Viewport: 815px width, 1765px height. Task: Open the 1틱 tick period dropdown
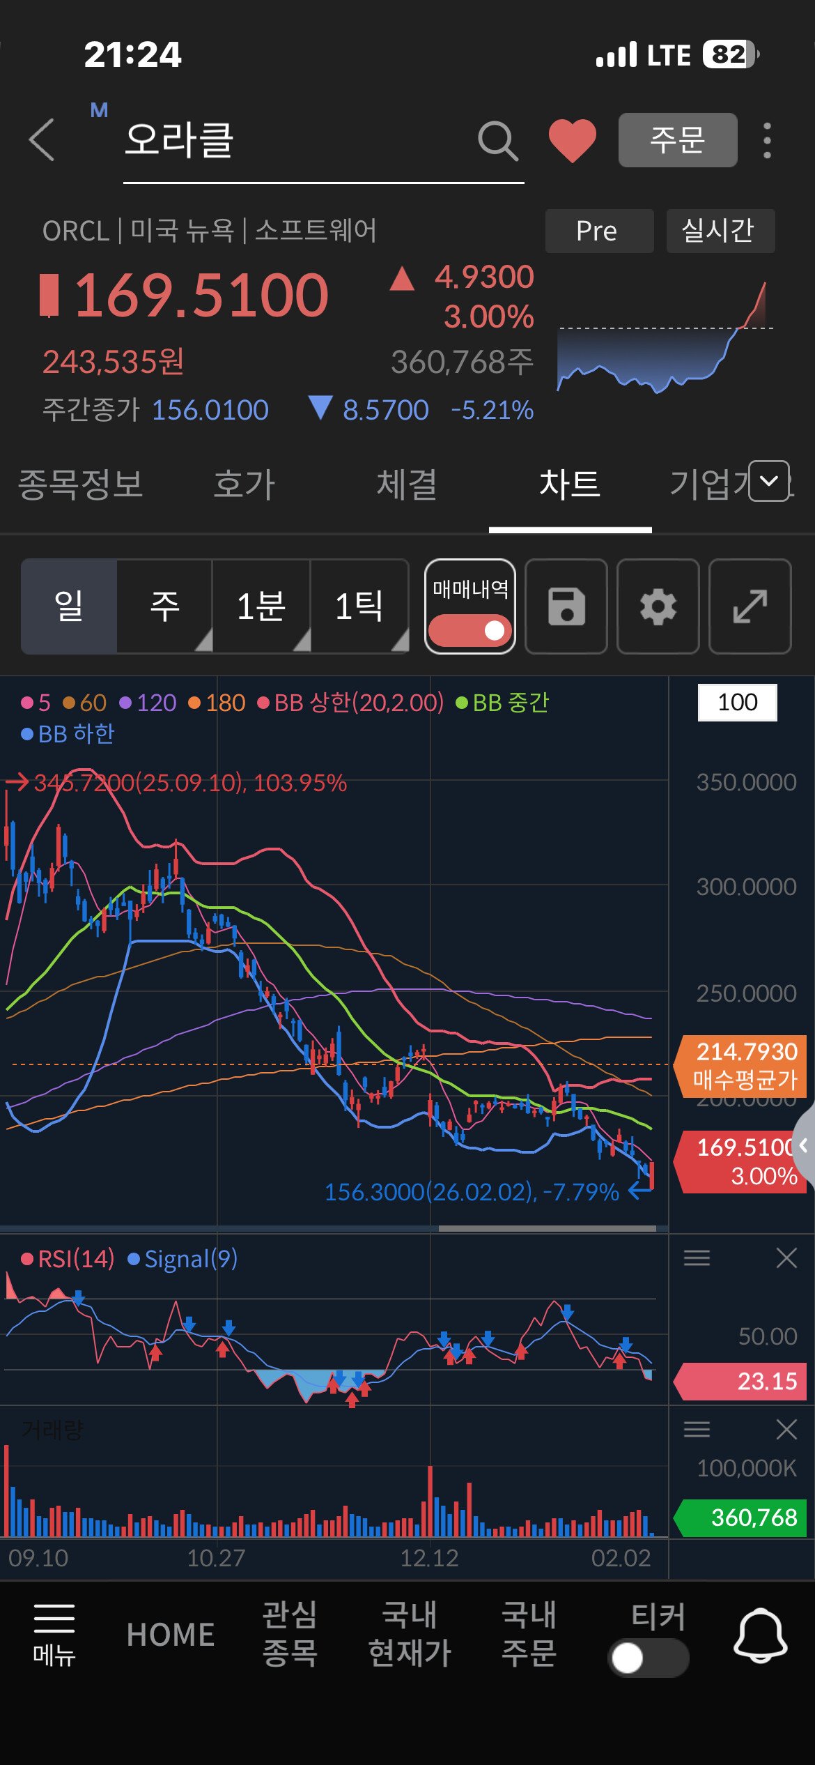pyautogui.click(x=359, y=606)
